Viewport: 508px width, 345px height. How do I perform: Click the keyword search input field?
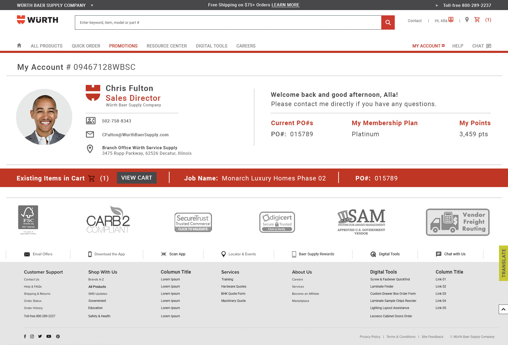click(x=228, y=22)
